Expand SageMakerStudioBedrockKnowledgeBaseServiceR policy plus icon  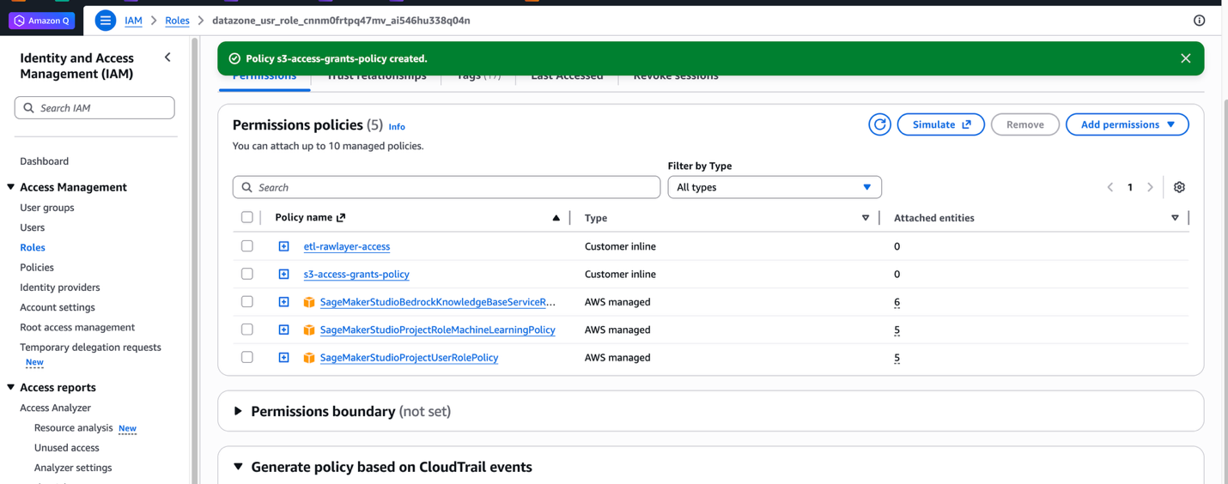pyautogui.click(x=283, y=302)
